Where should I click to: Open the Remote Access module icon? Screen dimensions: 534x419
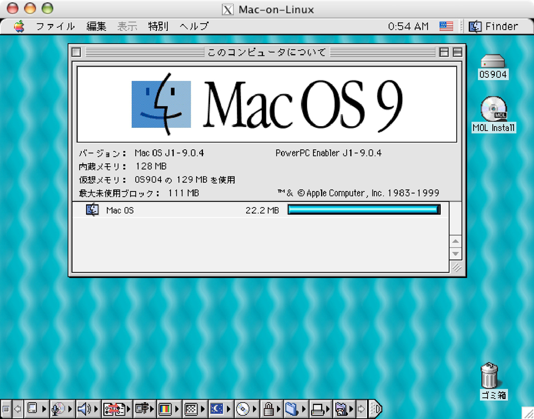142,409
